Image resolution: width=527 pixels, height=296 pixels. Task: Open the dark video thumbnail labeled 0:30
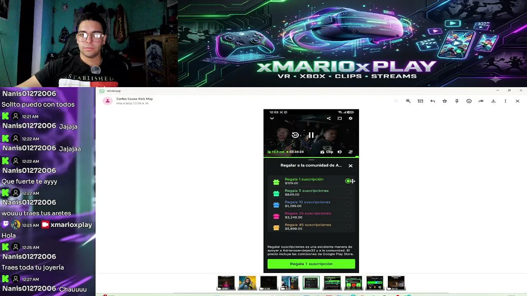pyautogui.click(x=268, y=283)
